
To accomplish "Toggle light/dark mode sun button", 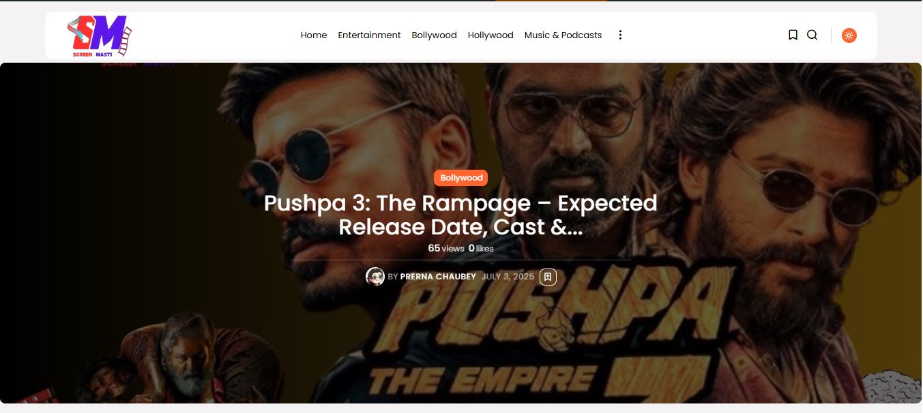I will click(x=849, y=35).
